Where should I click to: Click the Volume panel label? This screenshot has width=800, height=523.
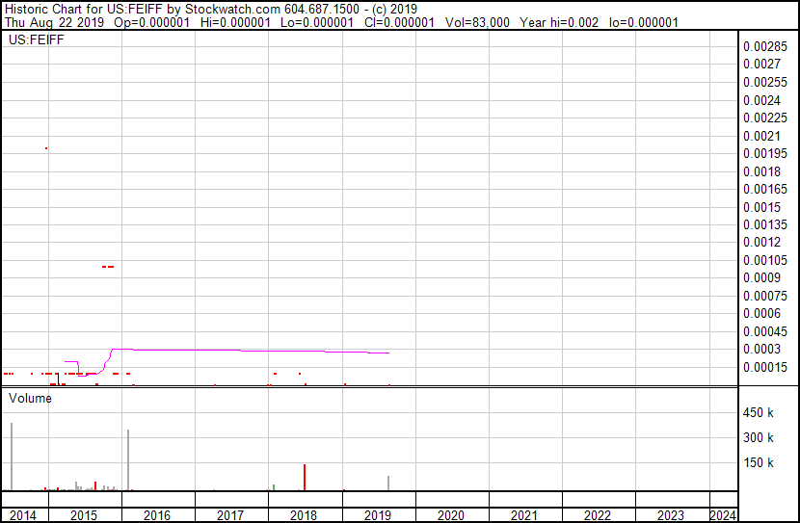(x=30, y=398)
